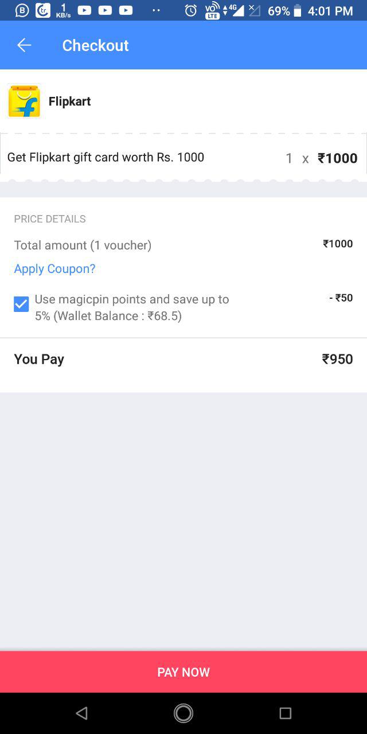The height and width of the screenshot is (734, 367).
Task: Disable the Use magicpin points checkbox
Action: 21,303
